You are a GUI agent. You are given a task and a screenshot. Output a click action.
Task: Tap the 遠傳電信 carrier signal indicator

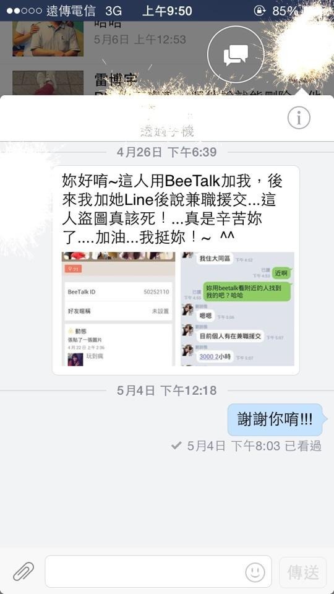(x=51, y=11)
